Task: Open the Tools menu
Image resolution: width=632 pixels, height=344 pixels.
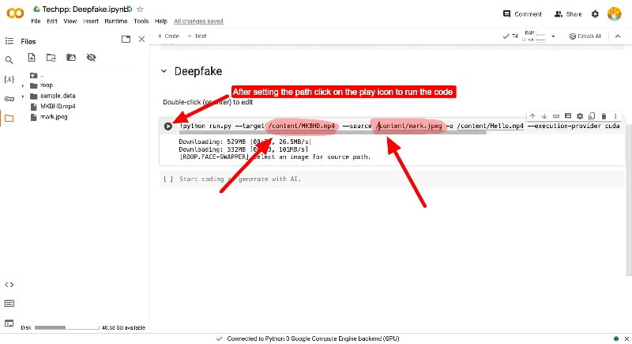Action: (x=141, y=21)
